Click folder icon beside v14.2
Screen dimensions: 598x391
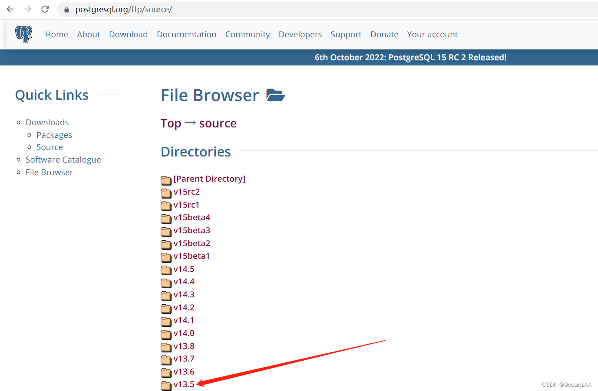tap(166, 309)
